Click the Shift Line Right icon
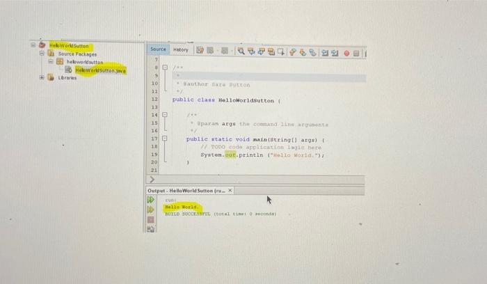The height and width of the screenshot is (284, 487). pyautogui.click(x=335, y=53)
